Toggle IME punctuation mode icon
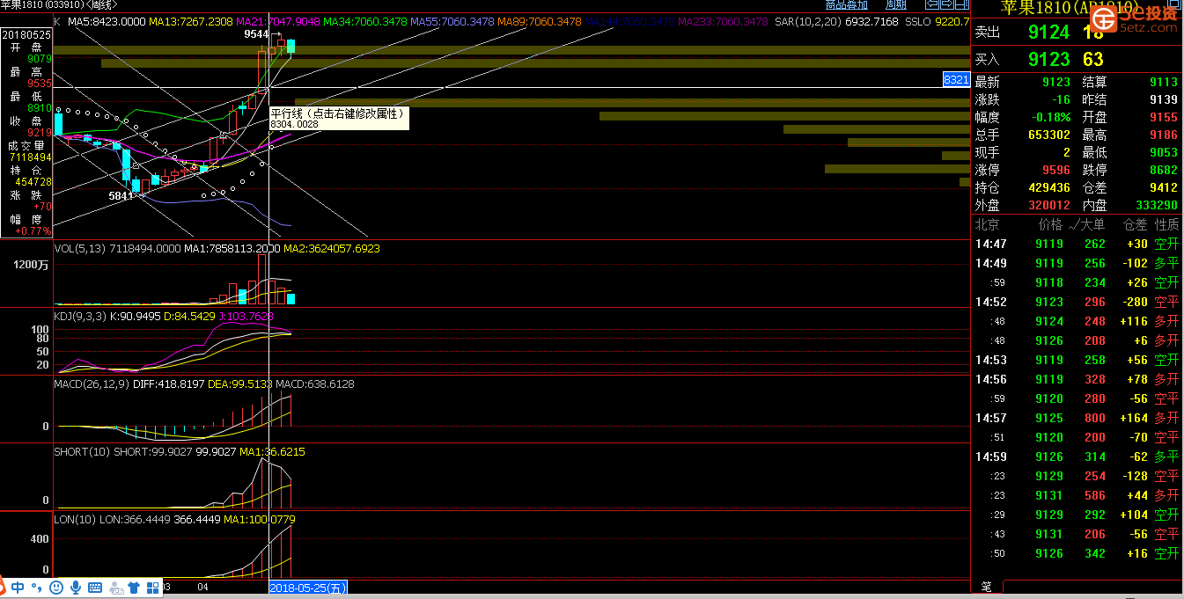 (36, 588)
